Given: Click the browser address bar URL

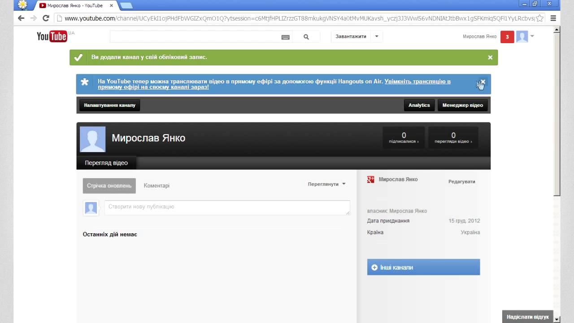Looking at the screenshot, I should point(300,18).
